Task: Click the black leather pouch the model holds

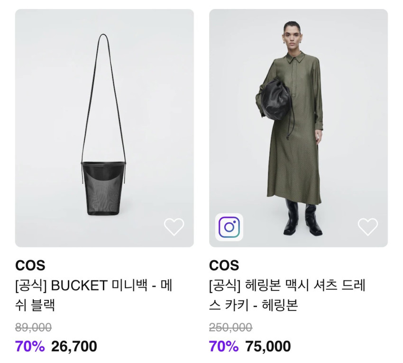Action: (x=275, y=100)
